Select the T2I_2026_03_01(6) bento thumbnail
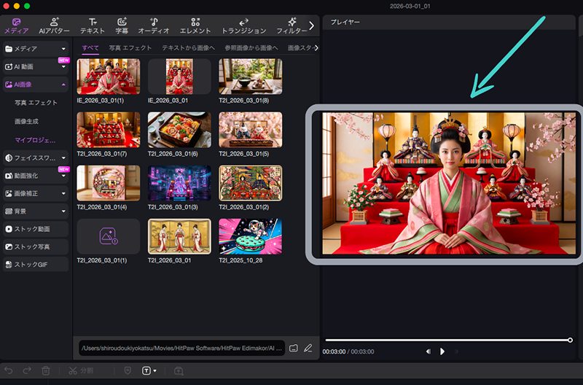Viewport: 583px width, 385px height. 179,130
